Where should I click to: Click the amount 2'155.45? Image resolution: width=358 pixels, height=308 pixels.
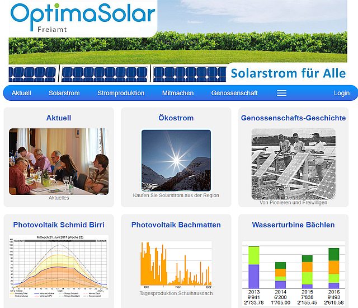click(307, 303)
